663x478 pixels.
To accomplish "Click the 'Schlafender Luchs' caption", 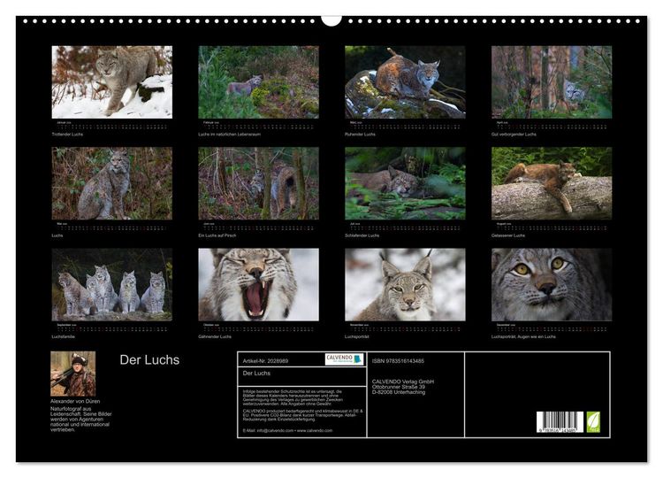I will click(362, 235).
